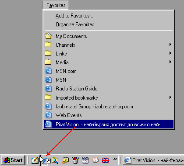Click the Web Events page icon
Screen dimensions: 184x166
tap(48, 115)
